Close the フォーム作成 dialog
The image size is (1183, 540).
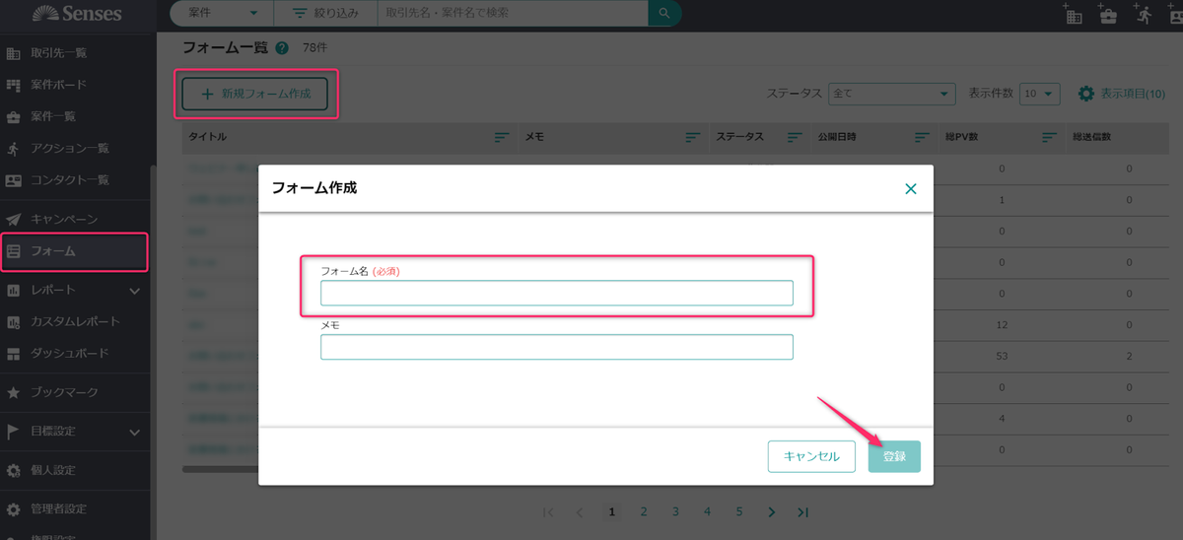(910, 188)
